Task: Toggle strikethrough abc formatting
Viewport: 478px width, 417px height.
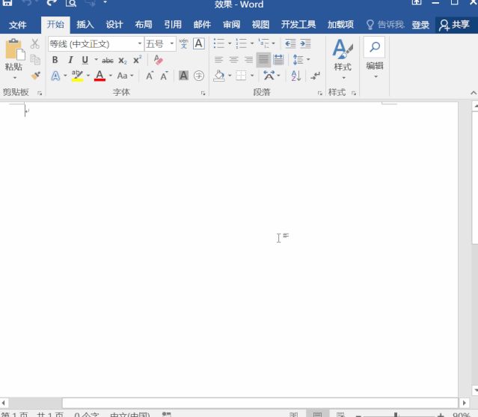Action: [108, 61]
